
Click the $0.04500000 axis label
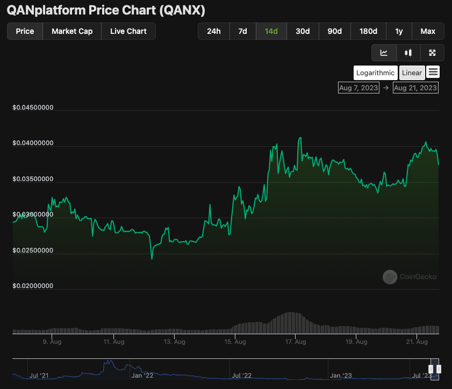click(33, 107)
